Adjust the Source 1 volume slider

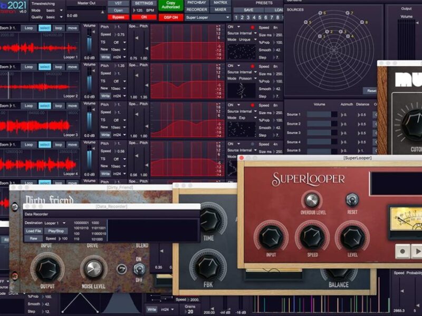322,114
